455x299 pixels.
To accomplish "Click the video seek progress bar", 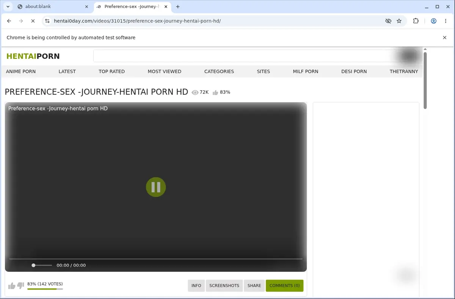I will (x=156, y=259).
